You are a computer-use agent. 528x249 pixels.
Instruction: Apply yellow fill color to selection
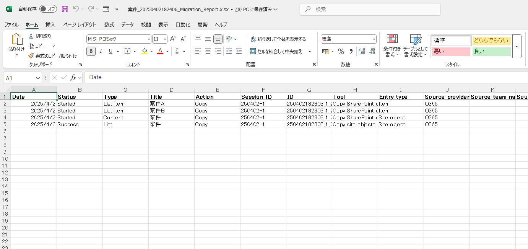point(145,51)
